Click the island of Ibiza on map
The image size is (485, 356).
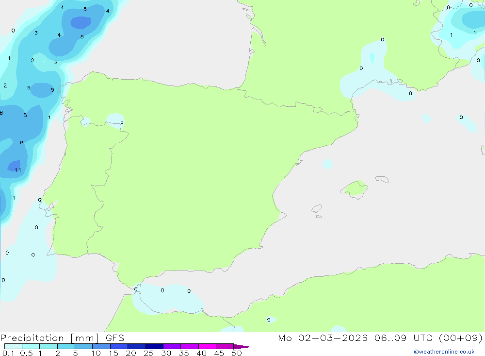[x=317, y=209]
